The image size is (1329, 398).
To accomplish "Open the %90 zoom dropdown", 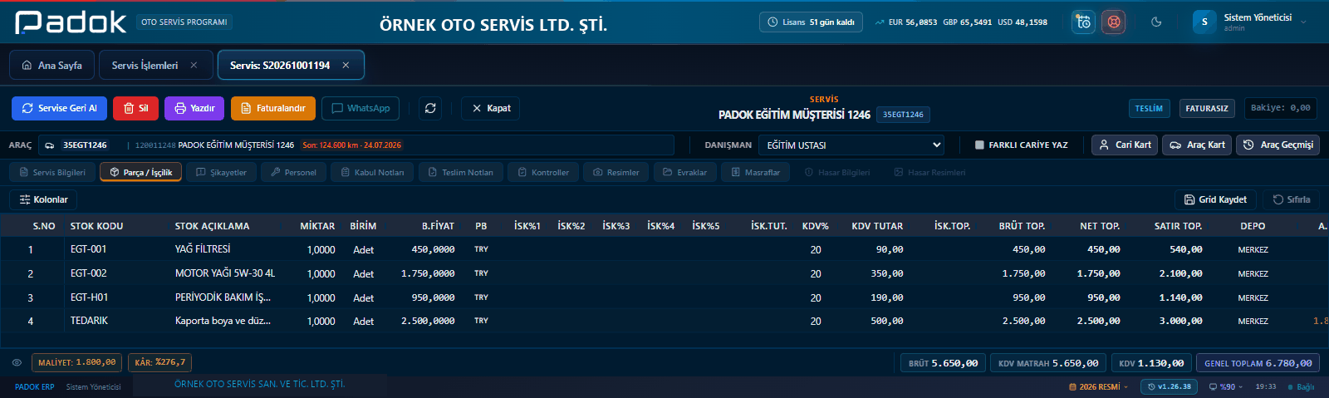I will coord(1225,386).
